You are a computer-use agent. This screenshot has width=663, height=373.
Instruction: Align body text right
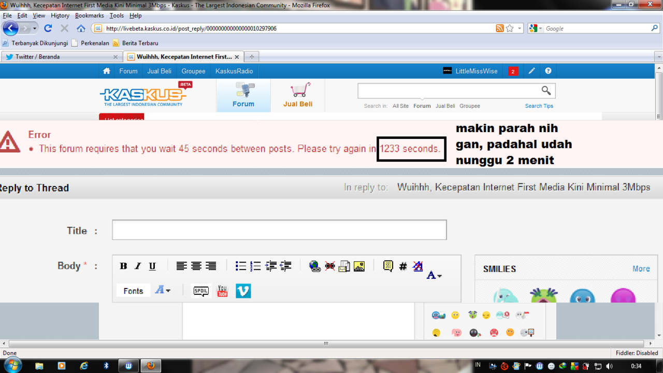210,266
